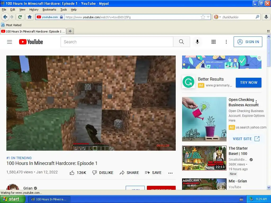Open the Better Results ad title
This screenshot has height=203, width=271.
[211, 79]
